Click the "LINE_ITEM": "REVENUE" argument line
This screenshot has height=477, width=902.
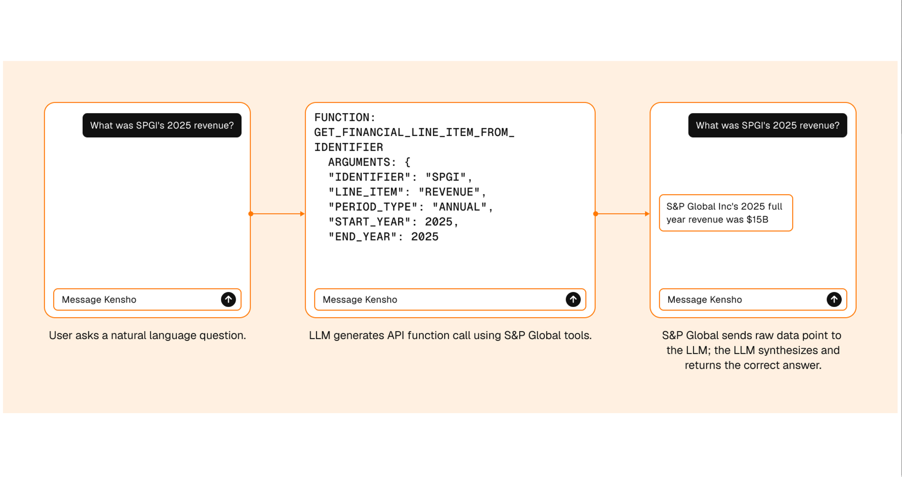click(x=407, y=192)
